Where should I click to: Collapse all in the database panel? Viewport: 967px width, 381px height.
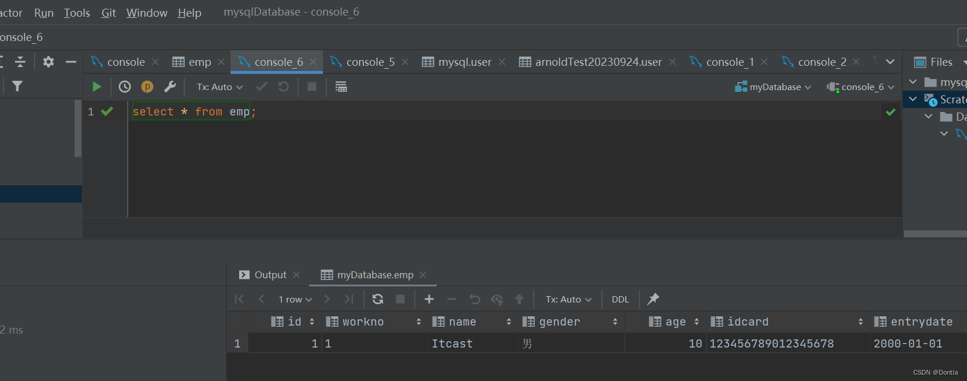click(x=20, y=62)
